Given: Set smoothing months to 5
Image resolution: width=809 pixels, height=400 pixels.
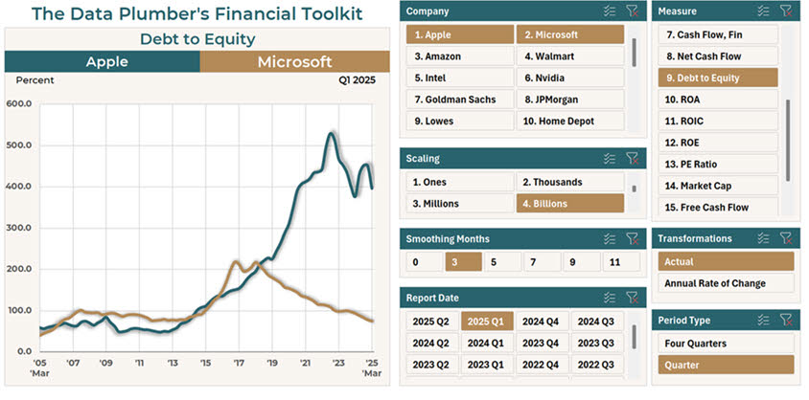Looking at the screenshot, I should 493,262.
